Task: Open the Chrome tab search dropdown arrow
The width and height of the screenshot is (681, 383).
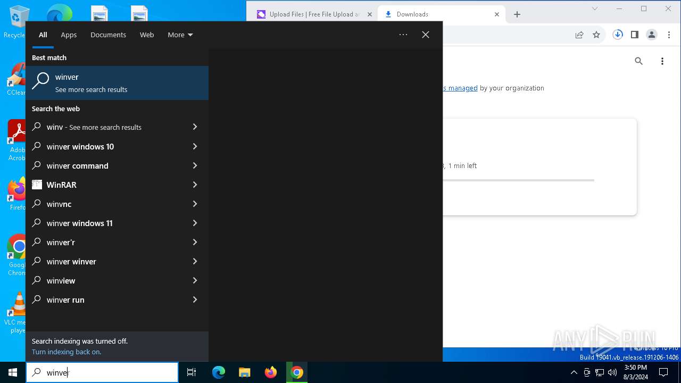Action: click(x=595, y=9)
